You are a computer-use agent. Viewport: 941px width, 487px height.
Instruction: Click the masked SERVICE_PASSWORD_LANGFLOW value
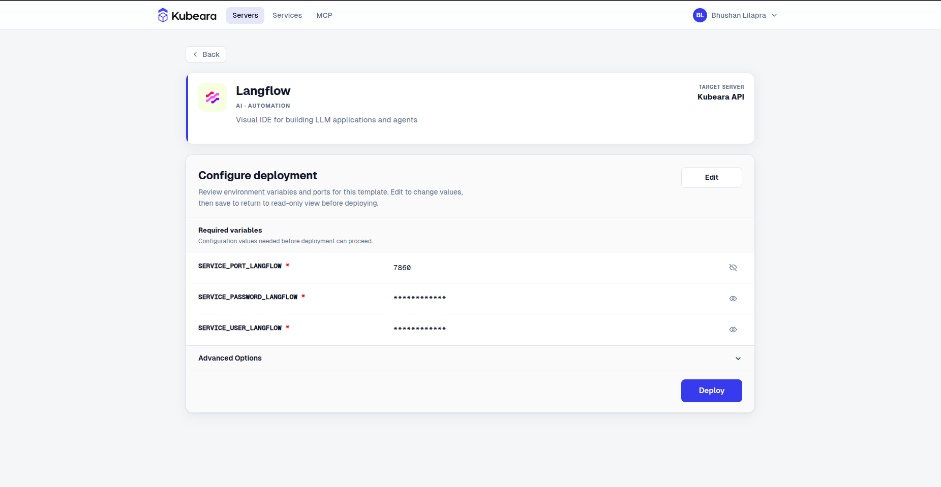[420, 298]
